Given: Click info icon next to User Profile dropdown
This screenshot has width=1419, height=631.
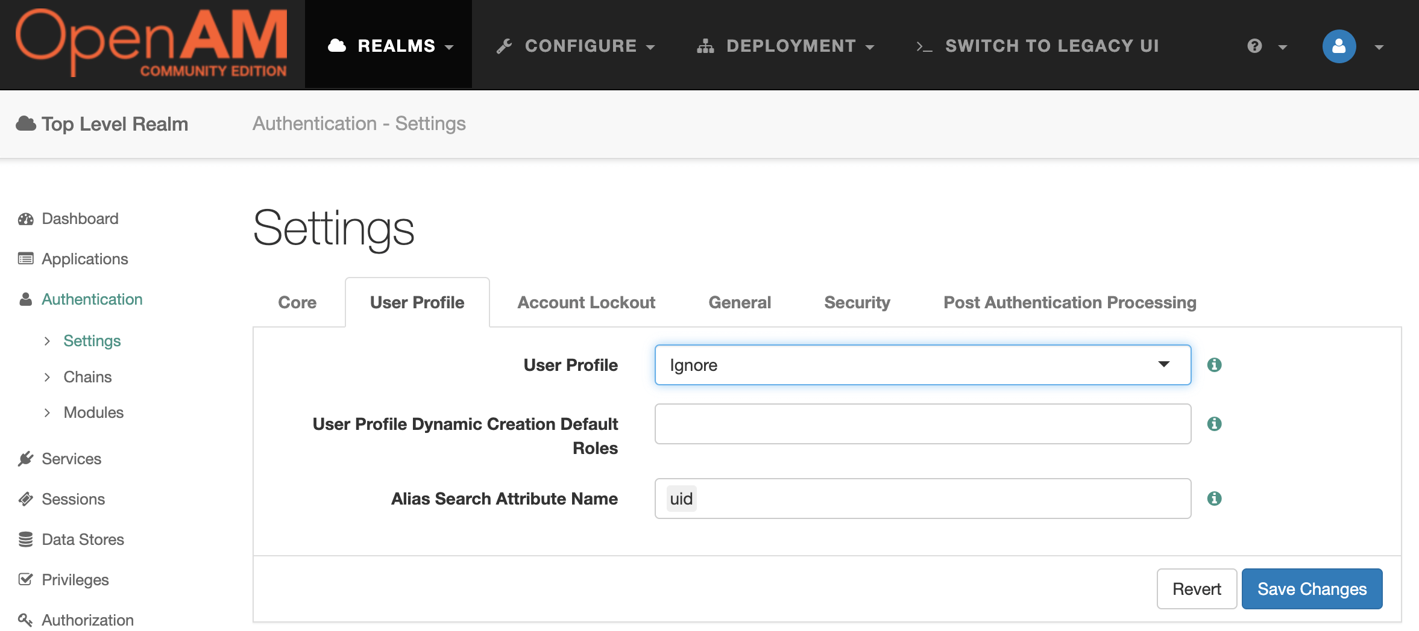Looking at the screenshot, I should coord(1214,365).
